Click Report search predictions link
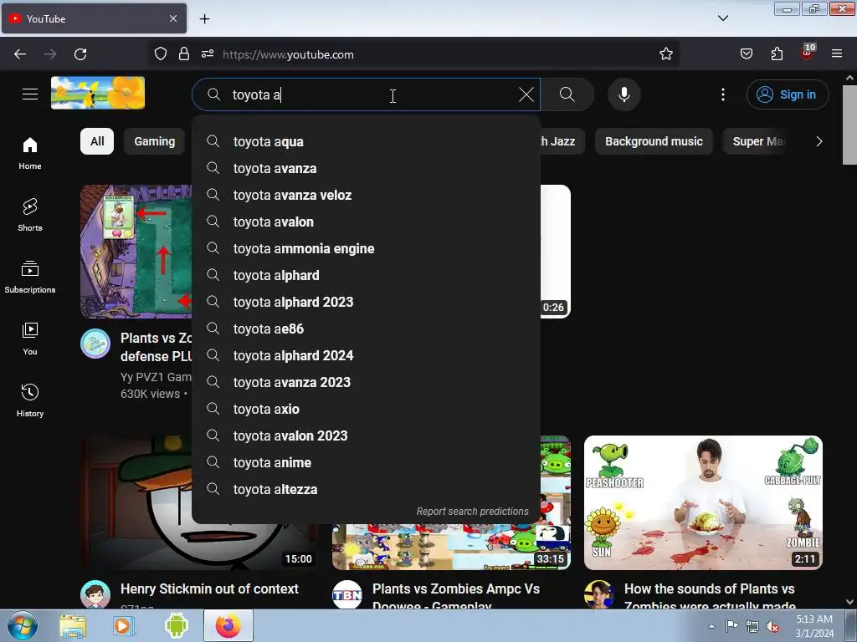857x642 pixels. pos(472,512)
